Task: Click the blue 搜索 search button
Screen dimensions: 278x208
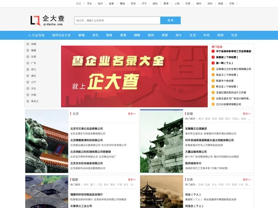Action: [x=170, y=20]
